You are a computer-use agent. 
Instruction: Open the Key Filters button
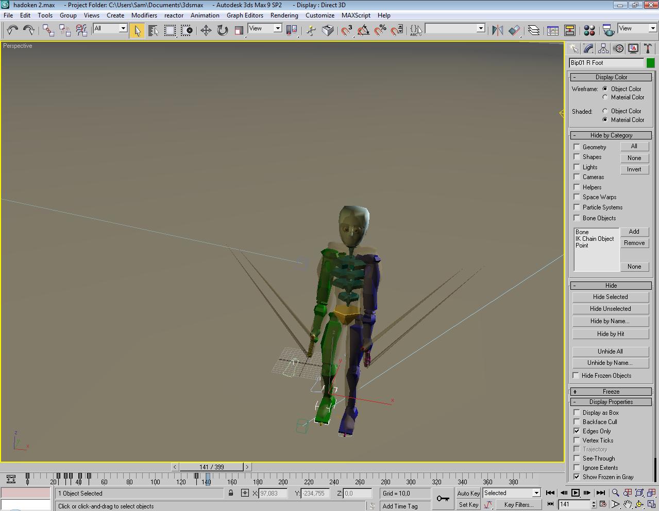519,505
